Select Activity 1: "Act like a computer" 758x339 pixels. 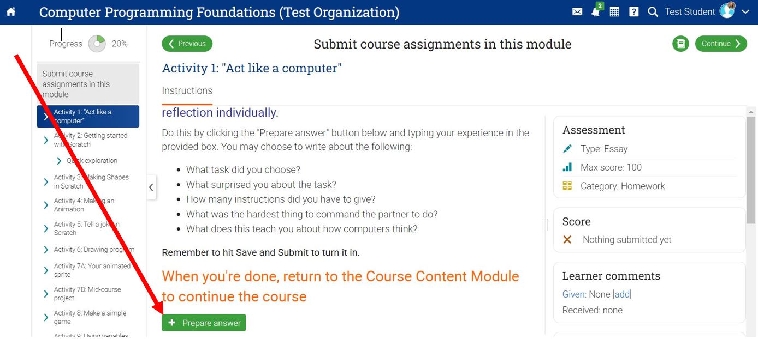[x=87, y=116]
